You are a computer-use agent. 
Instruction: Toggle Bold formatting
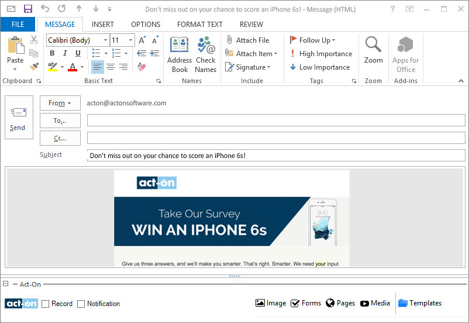52,53
